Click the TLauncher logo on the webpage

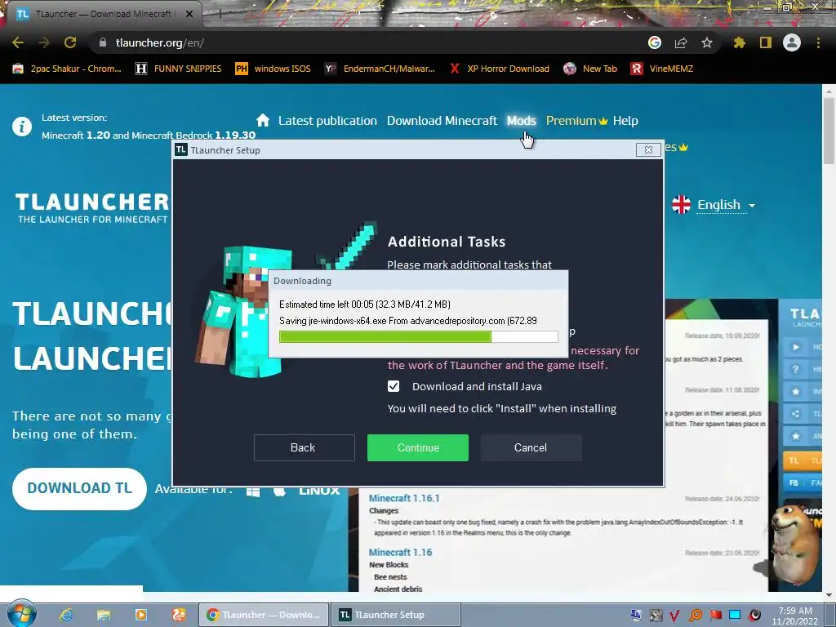[x=91, y=208]
